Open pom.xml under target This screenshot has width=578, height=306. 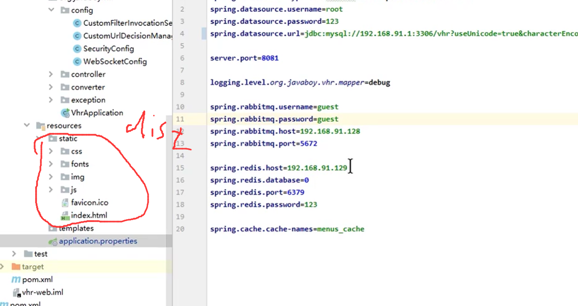tap(38, 280)
